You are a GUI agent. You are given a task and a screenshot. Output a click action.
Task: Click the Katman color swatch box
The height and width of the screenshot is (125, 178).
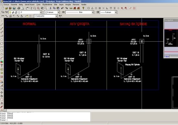pyautogui.click(x=46, y=12)
